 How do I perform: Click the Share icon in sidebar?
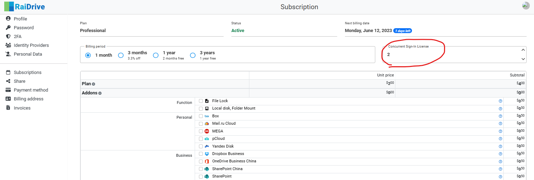point(8,81)
